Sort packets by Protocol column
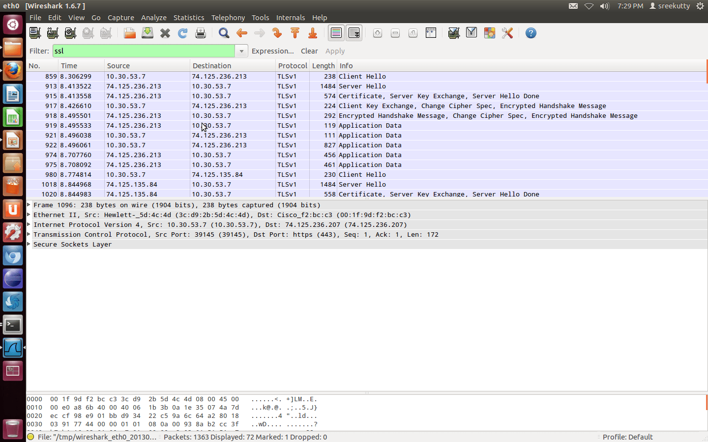Viewport: 708px width, 442px height. (293, 66)
